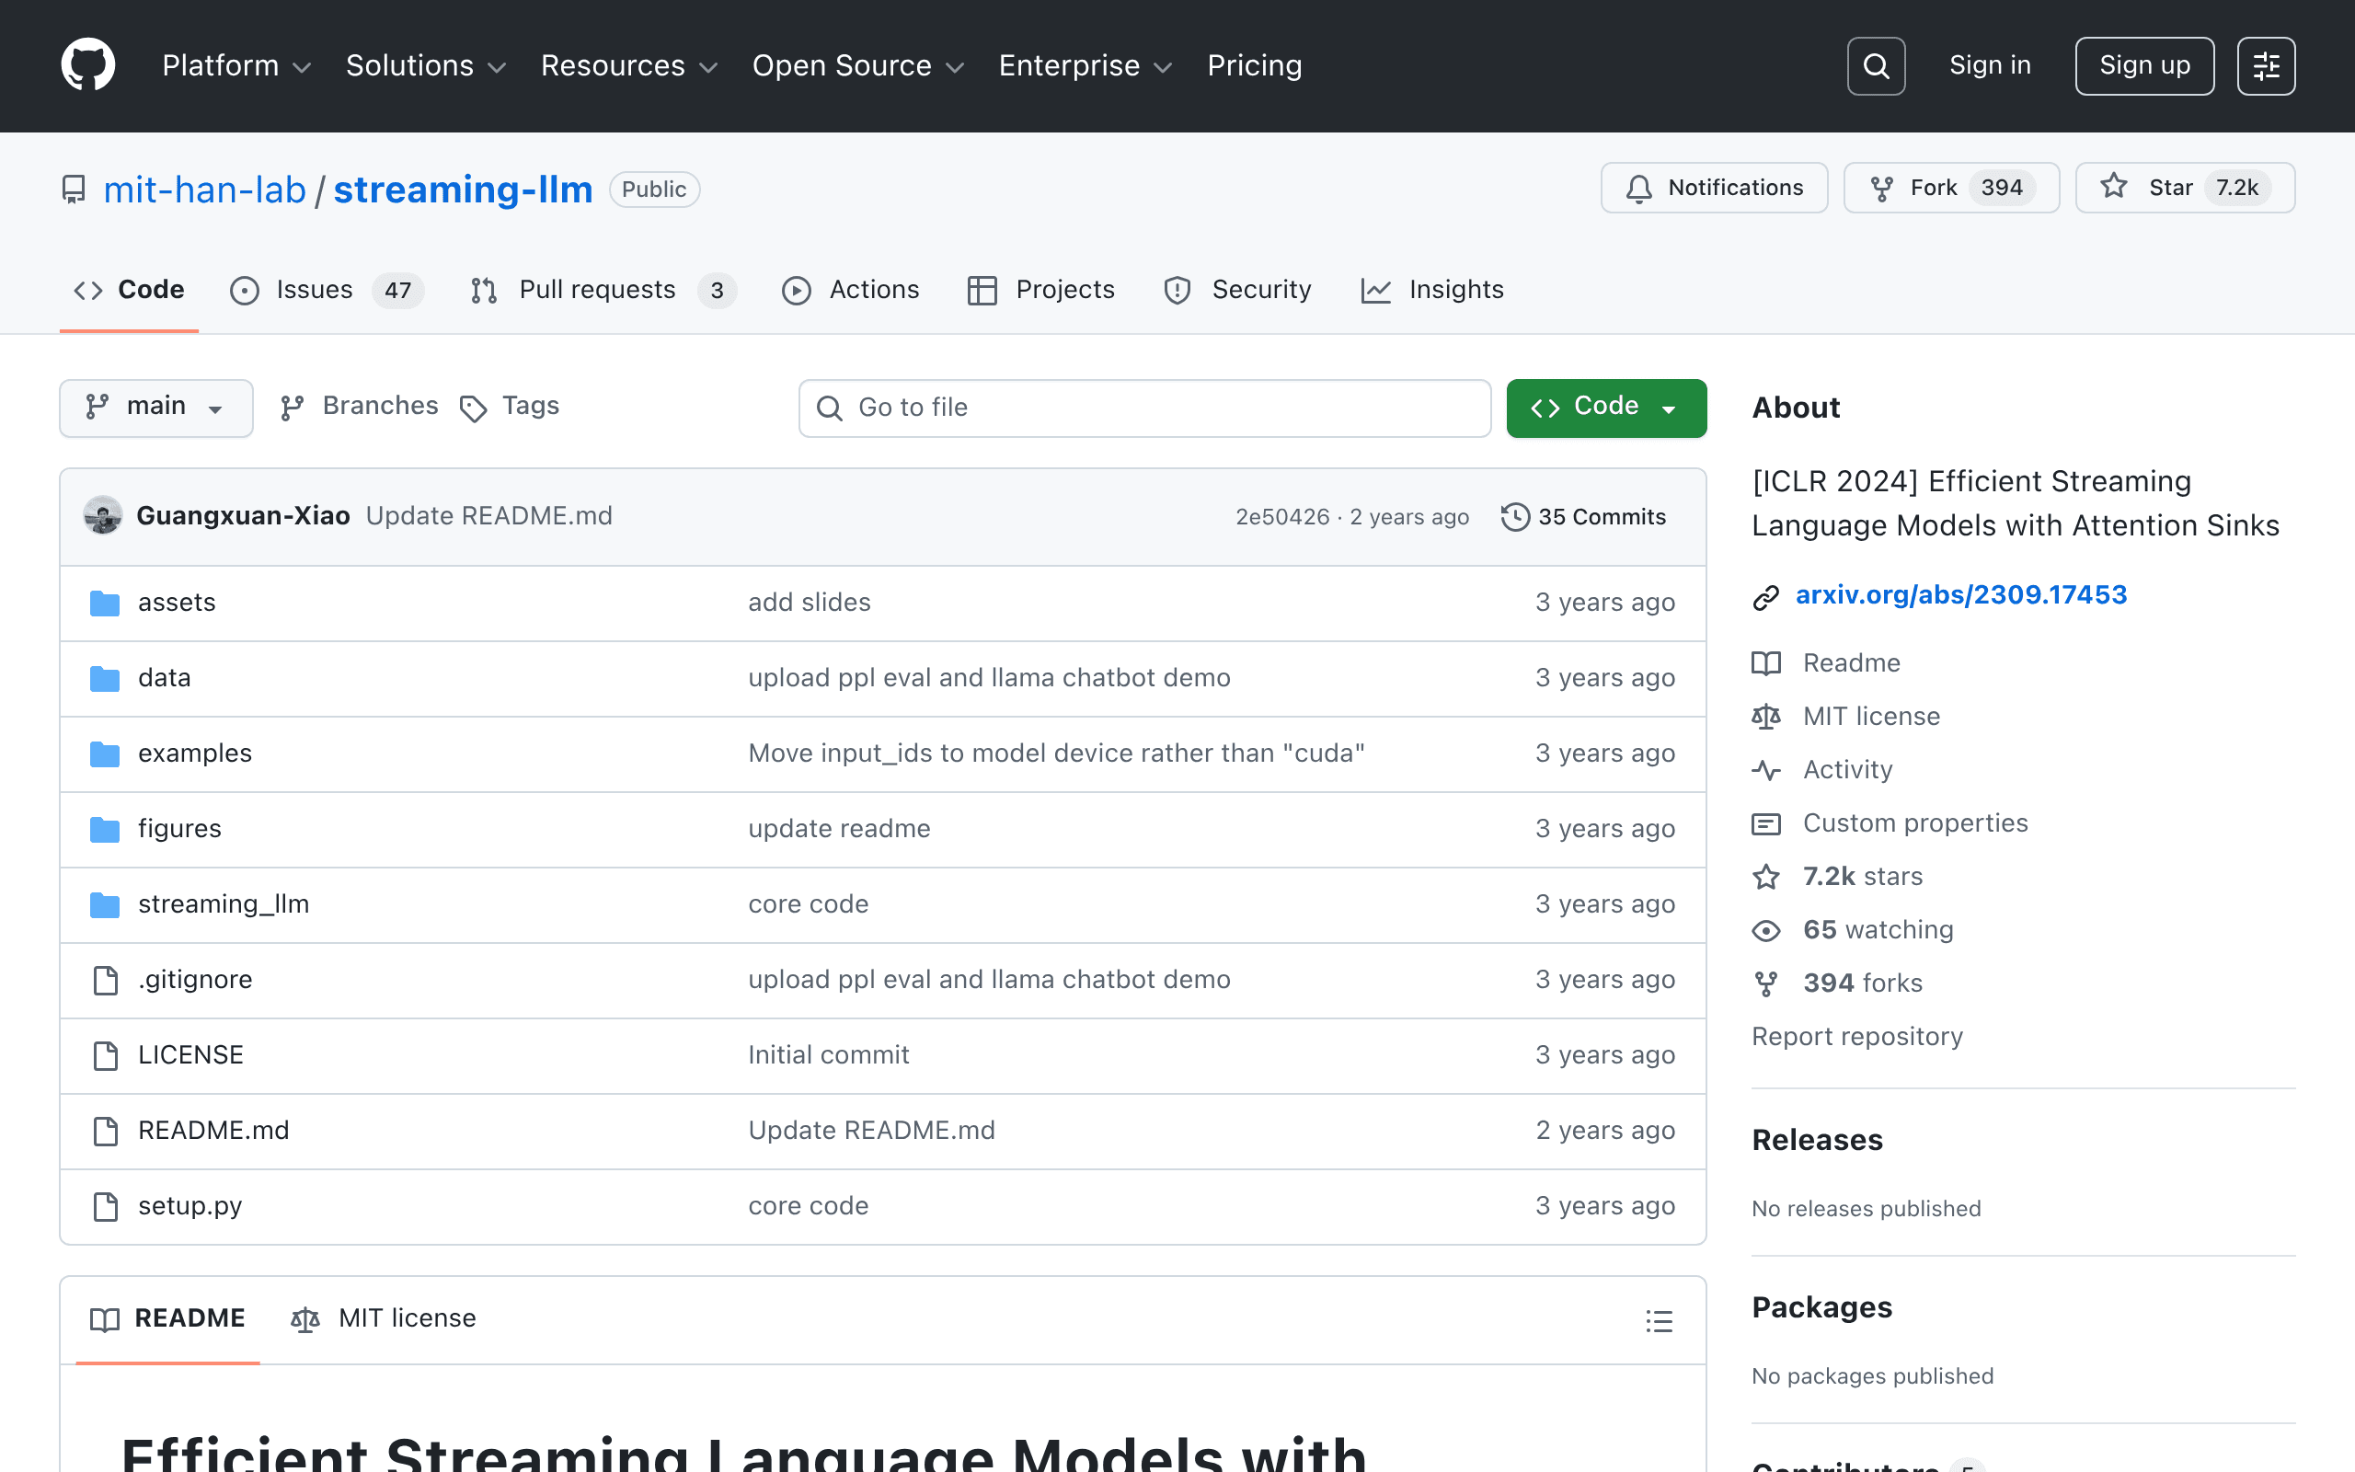Switch to the Code tab

pos(130,290)
